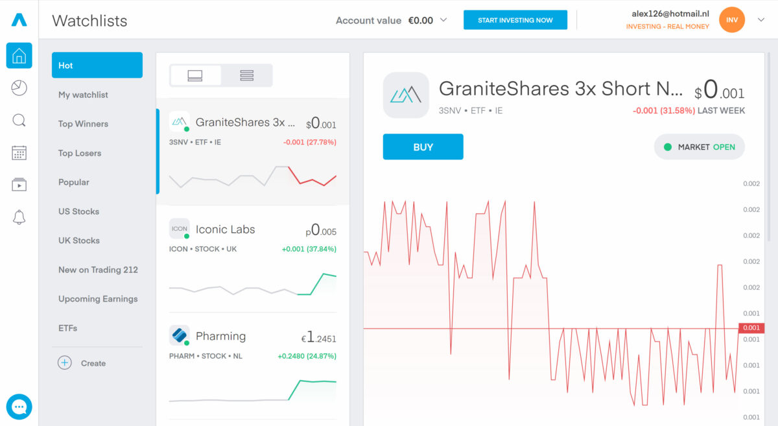
Task: Click the GraniteShares 3x Short N... heading
Action: pos(561,89)
